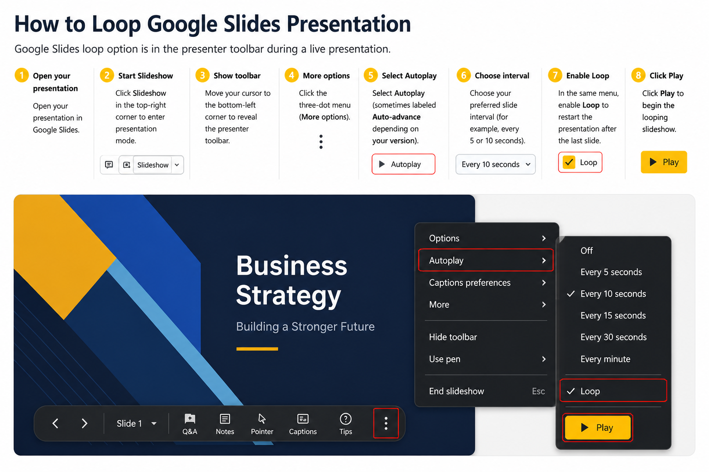The width and height of the screenshot is (709, 472).
Task: Advance to next slide with right arrow
Action: (84, 423)
